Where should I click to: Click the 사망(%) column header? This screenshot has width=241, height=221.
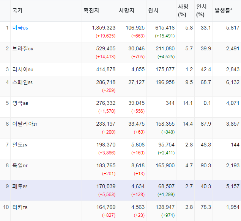pyautogui.click(x=183, y=11)
